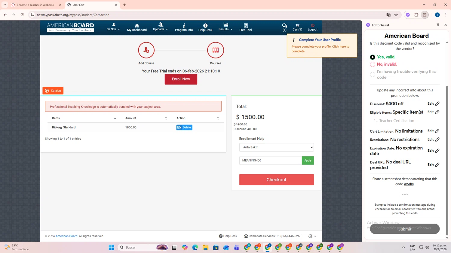Edit the Discount value
The height and width of the screenshot is (253, 451).
tap(433, 104)
